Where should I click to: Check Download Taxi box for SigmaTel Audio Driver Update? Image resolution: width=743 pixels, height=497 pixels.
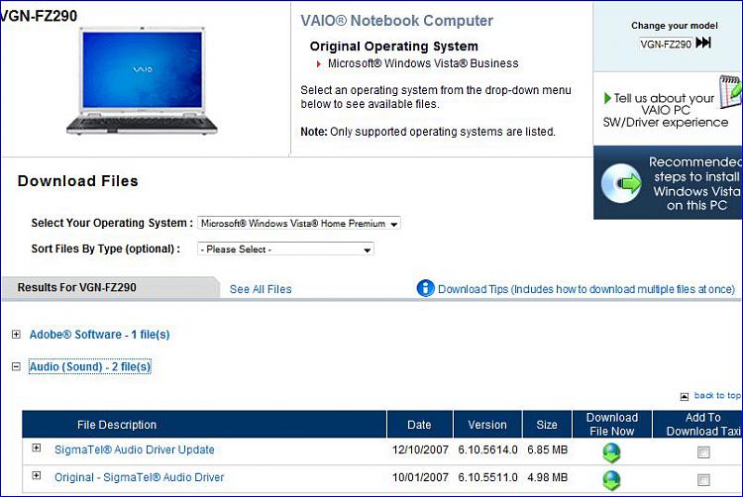[703, 452]
